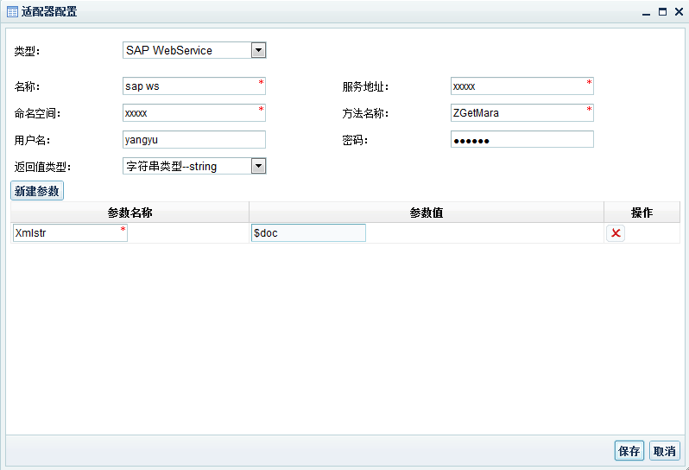Click the 参数名称 column header
The width and height of the screenshot is (689, 470).
tap(130, 213)
